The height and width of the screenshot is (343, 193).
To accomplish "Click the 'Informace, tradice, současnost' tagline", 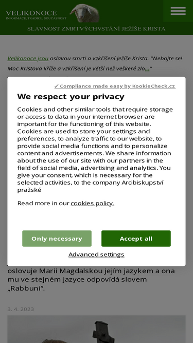I will (x=36, y=19).
